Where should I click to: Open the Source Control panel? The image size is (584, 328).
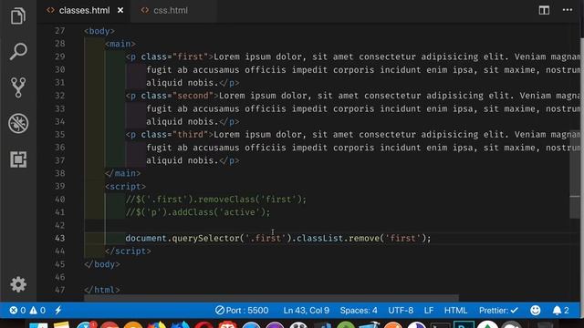click(18, 87)
